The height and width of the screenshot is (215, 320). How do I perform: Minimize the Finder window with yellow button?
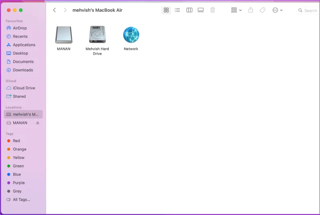coord(15,10)
